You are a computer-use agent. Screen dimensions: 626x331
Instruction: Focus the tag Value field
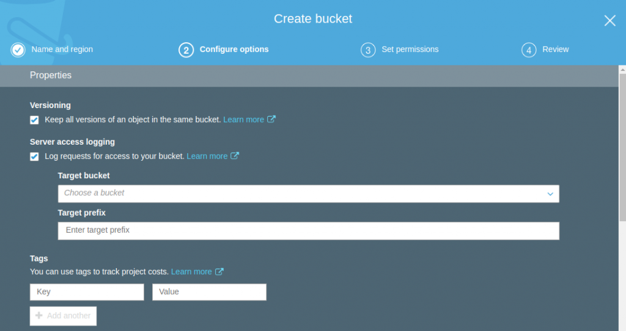(209, 292)
